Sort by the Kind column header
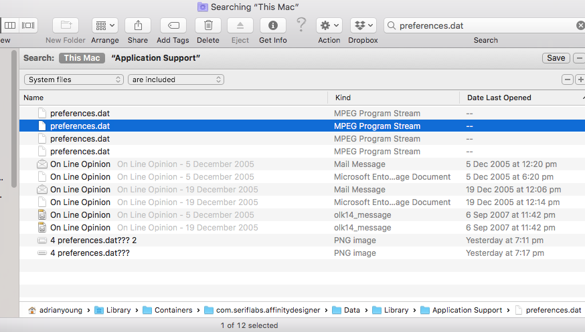This screenshot has width=585, height=332. click(x=343, y=98)
